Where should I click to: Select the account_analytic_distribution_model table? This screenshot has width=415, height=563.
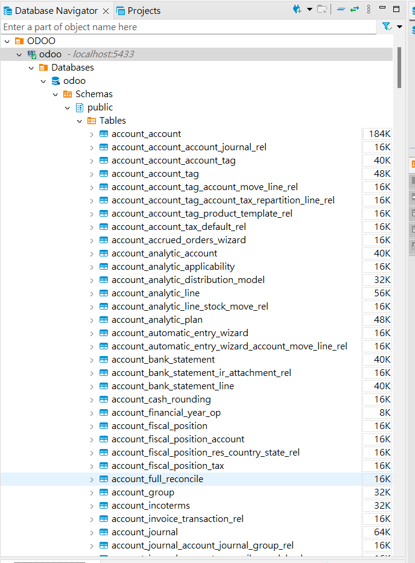click(188, 280)
